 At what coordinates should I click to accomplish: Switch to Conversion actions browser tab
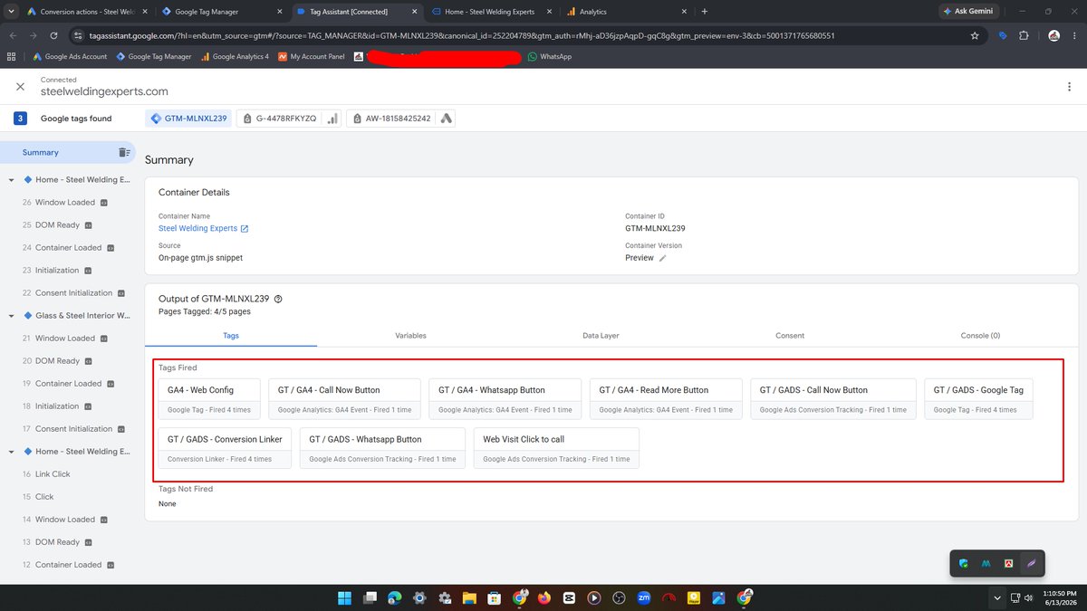tap(87, 12)
